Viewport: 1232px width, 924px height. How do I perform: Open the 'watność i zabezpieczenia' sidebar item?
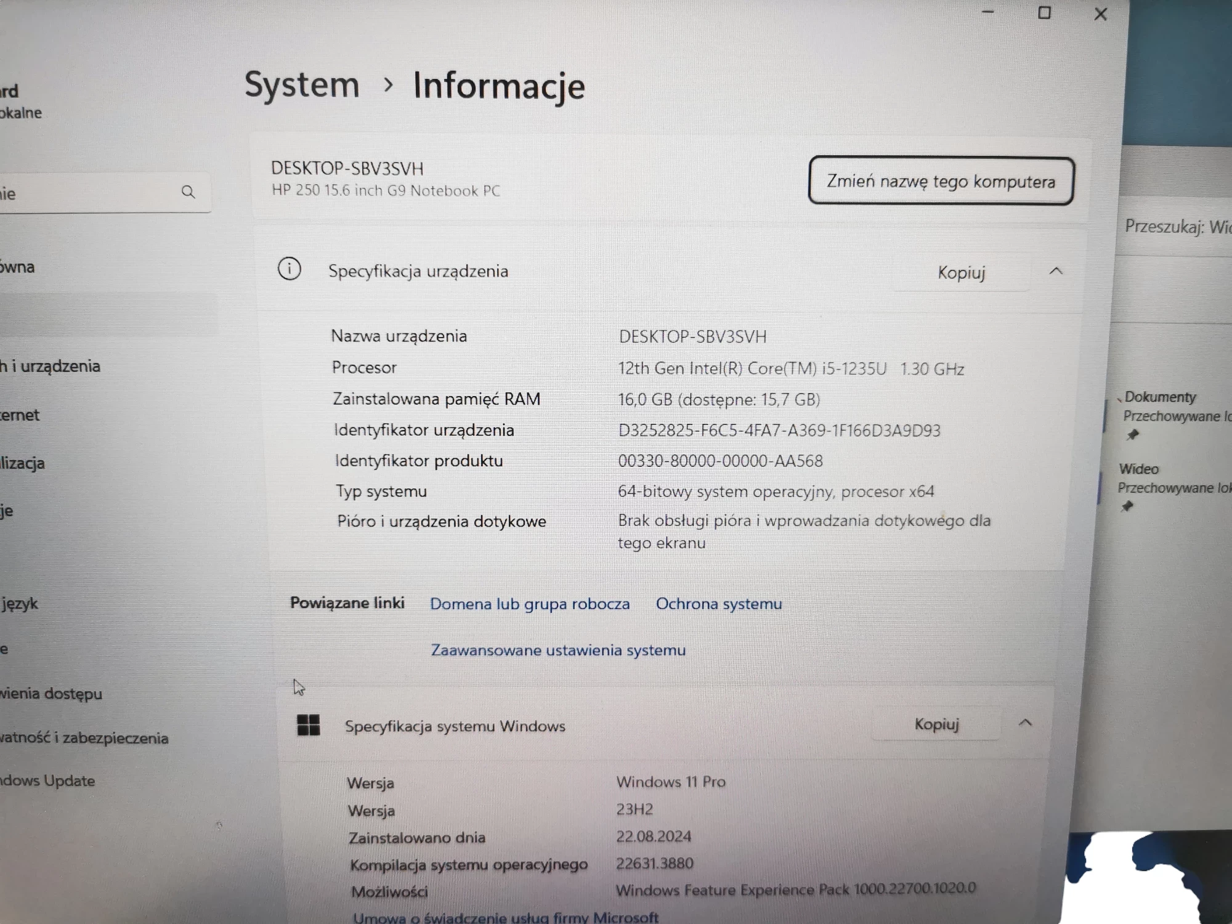click(84, 738)
